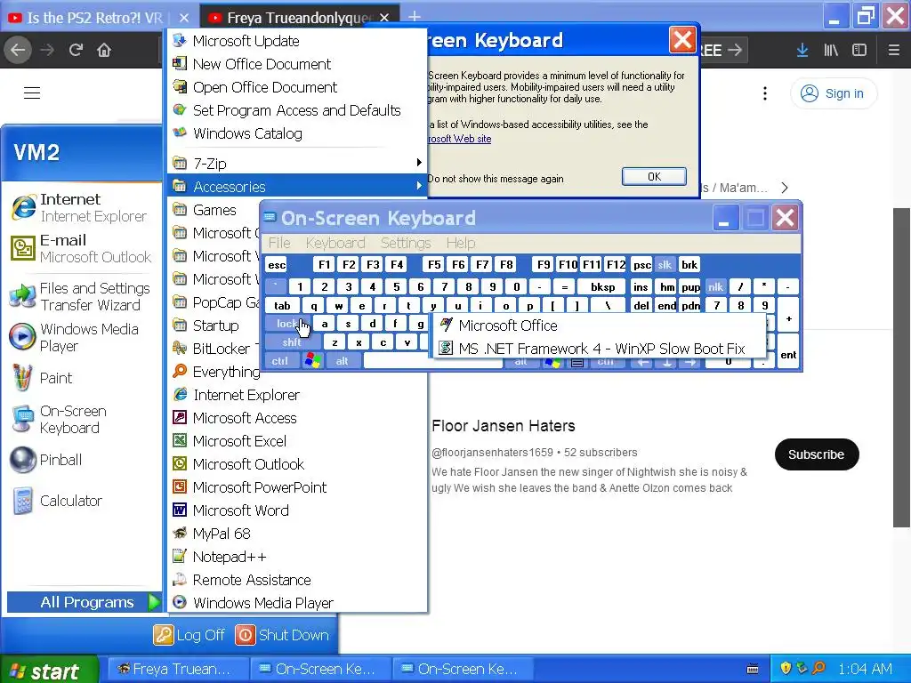The image size is (911, 683).
Task: Click OK in keyboard message dialog
Action: click(654, 177)
